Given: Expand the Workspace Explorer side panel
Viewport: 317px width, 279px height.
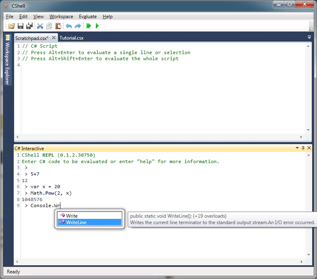Looking at the screenshot, I should (7, 61).
